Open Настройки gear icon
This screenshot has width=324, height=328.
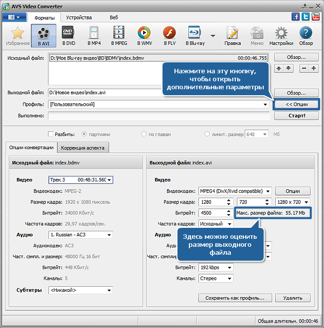(281, 35)
